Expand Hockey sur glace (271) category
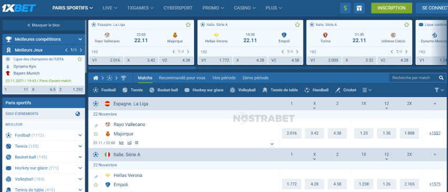This screenshot has width=448, height=192. click(80, 168)
